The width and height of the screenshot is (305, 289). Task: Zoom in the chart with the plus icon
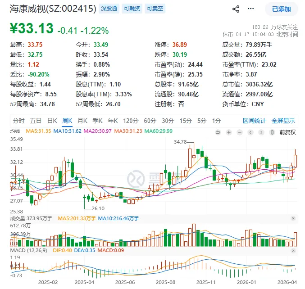click(x=229, y=132)
